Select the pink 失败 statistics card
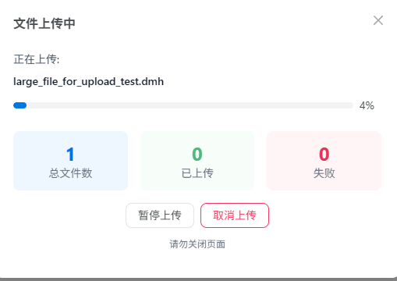 click(x=324, y=161)
